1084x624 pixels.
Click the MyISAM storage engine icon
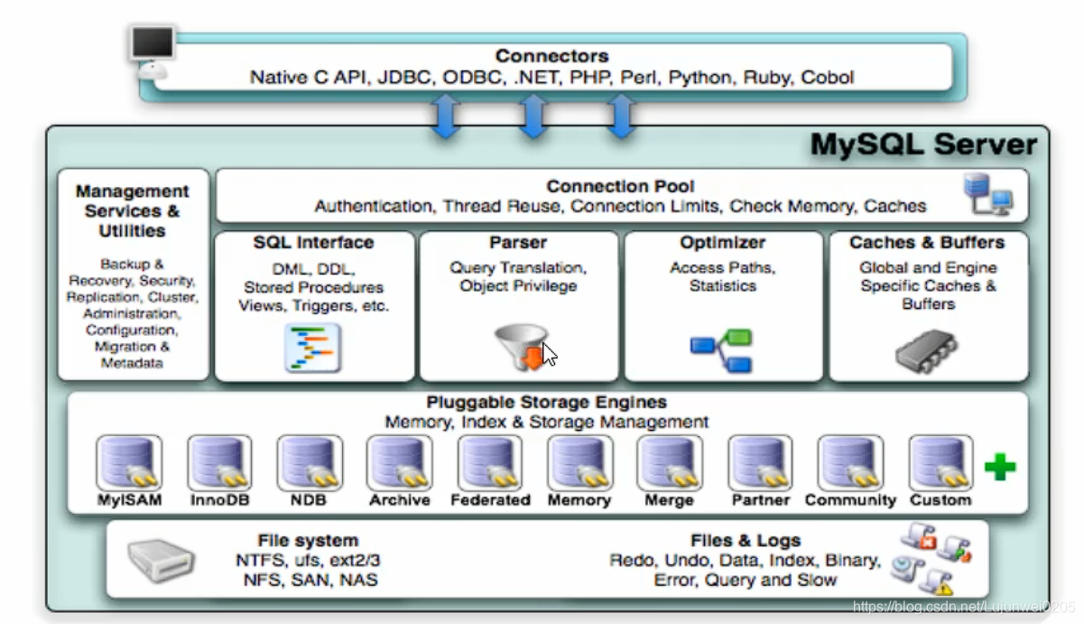pos(130,463)
